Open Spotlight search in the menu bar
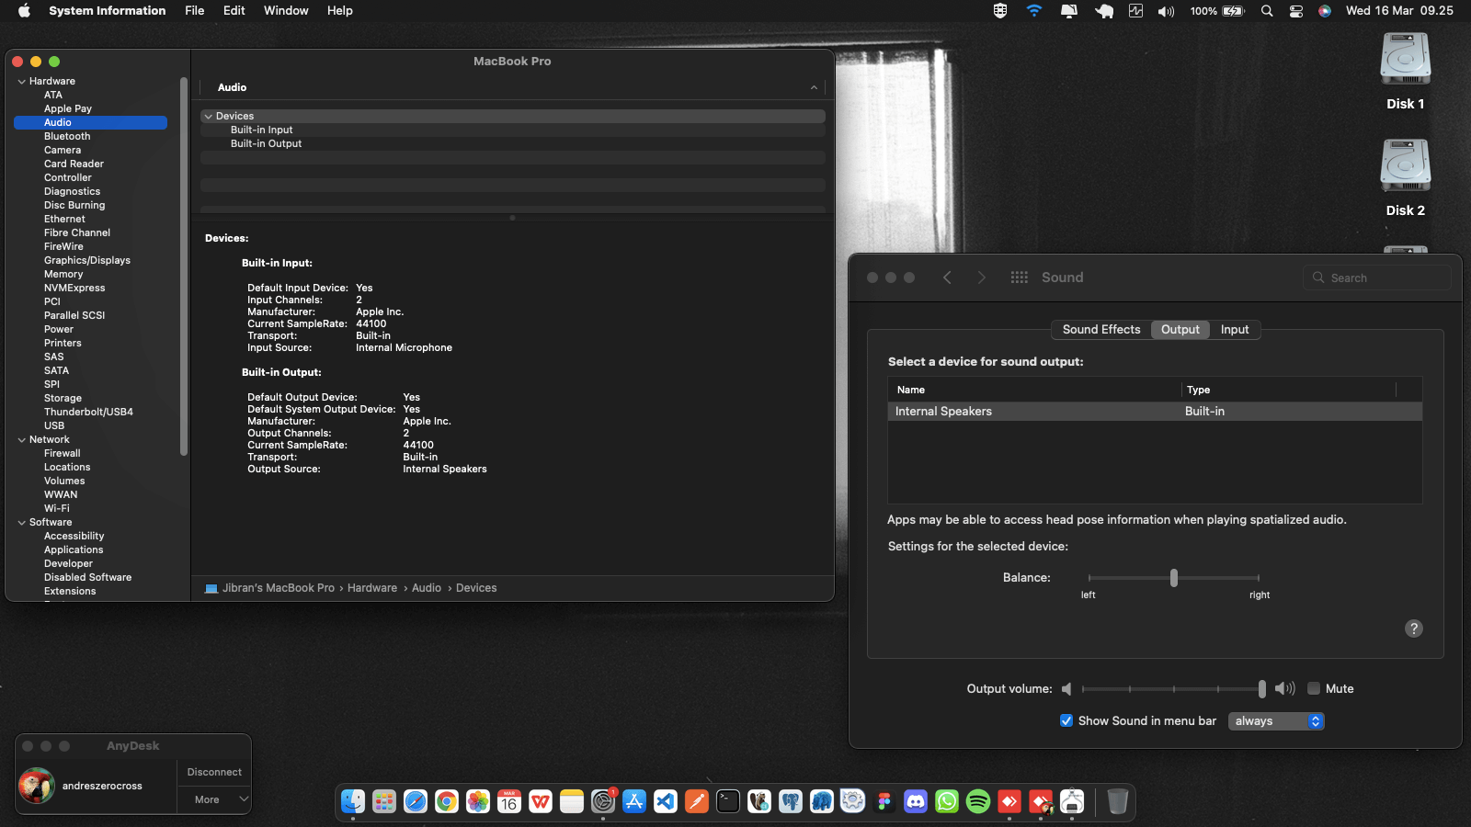The image size is (1471, 827). [1267, 11]
